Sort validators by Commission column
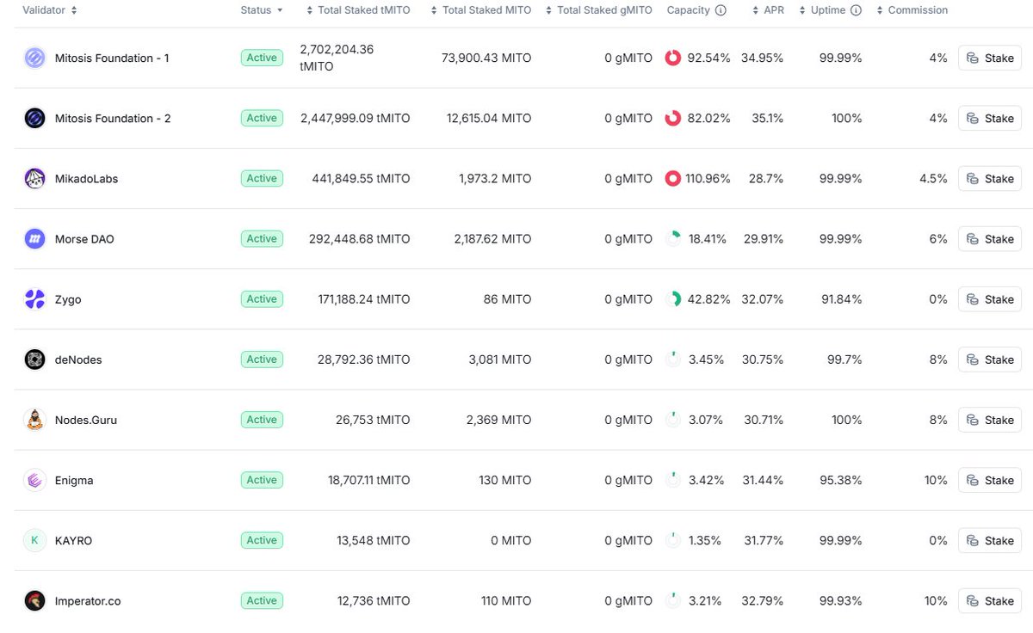 point(912,10)
